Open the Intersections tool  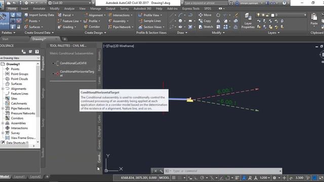click(120, 15)
